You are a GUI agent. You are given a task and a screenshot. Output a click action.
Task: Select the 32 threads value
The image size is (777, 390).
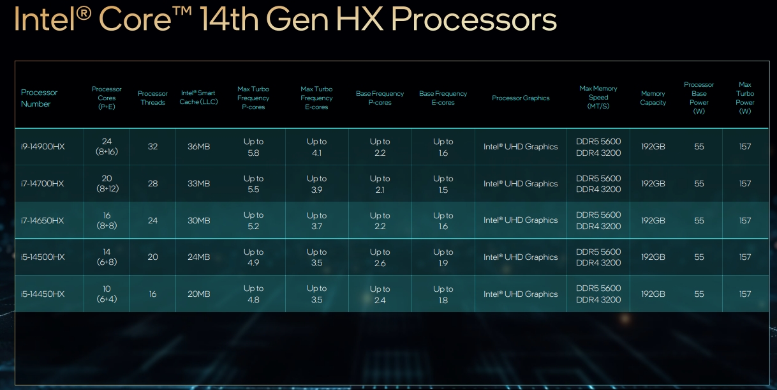pyautogui.click(x=152, y=147)
